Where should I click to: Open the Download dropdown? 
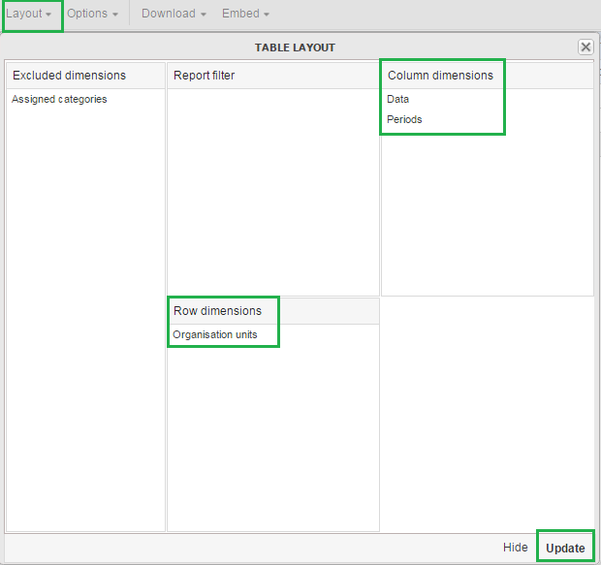[174, 15]
